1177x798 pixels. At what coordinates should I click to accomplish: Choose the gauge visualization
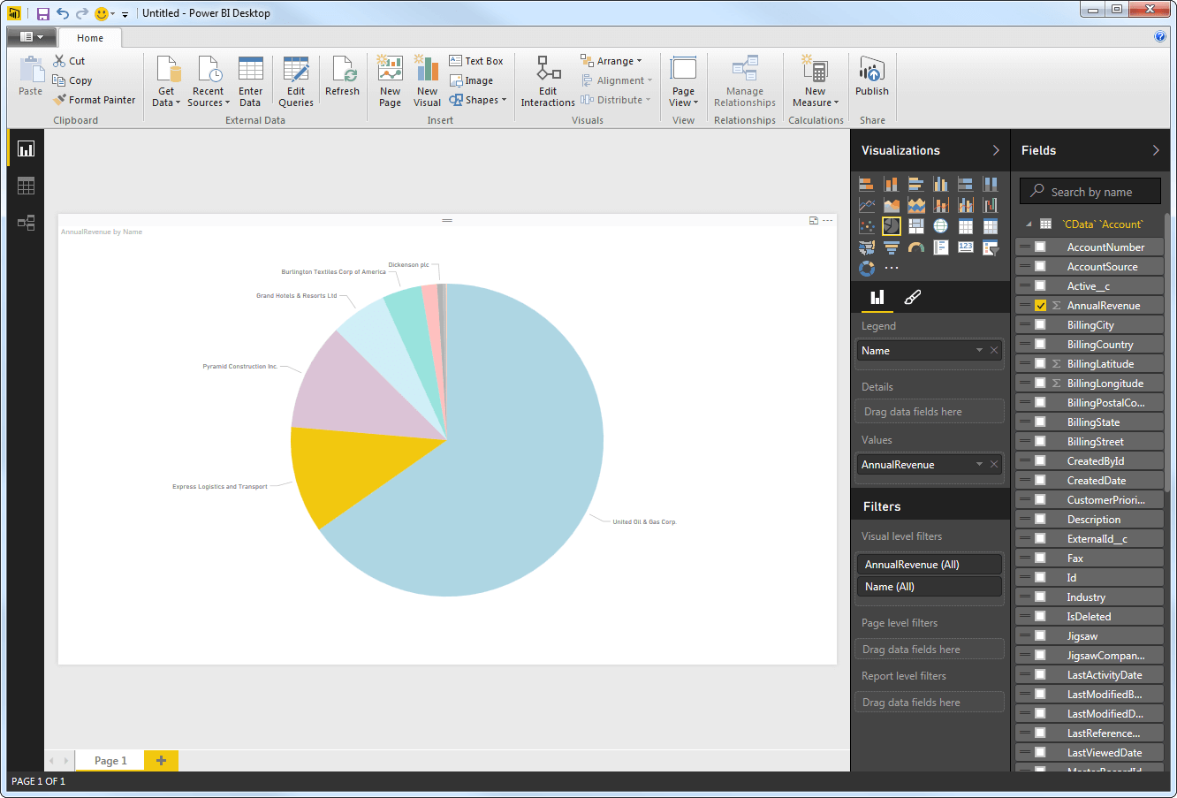(x=916, y=247)
